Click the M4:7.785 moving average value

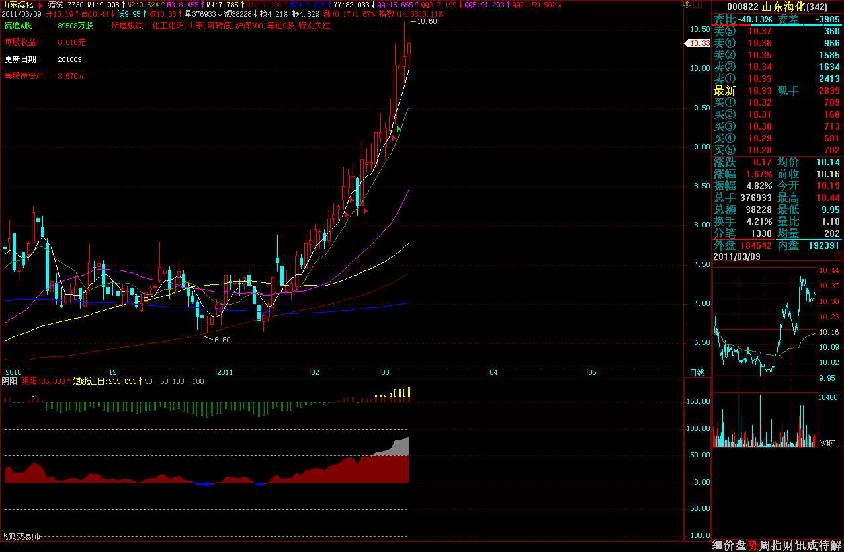[226, 5]
